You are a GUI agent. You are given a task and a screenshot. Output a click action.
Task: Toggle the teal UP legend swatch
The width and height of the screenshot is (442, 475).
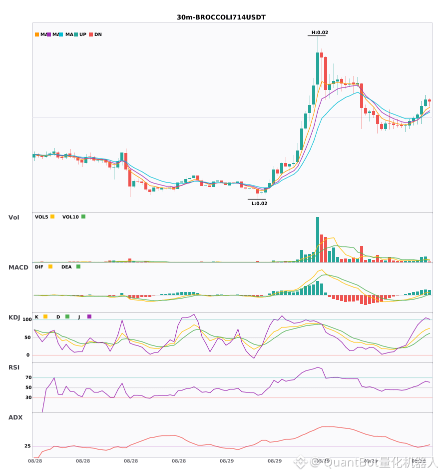76,34
